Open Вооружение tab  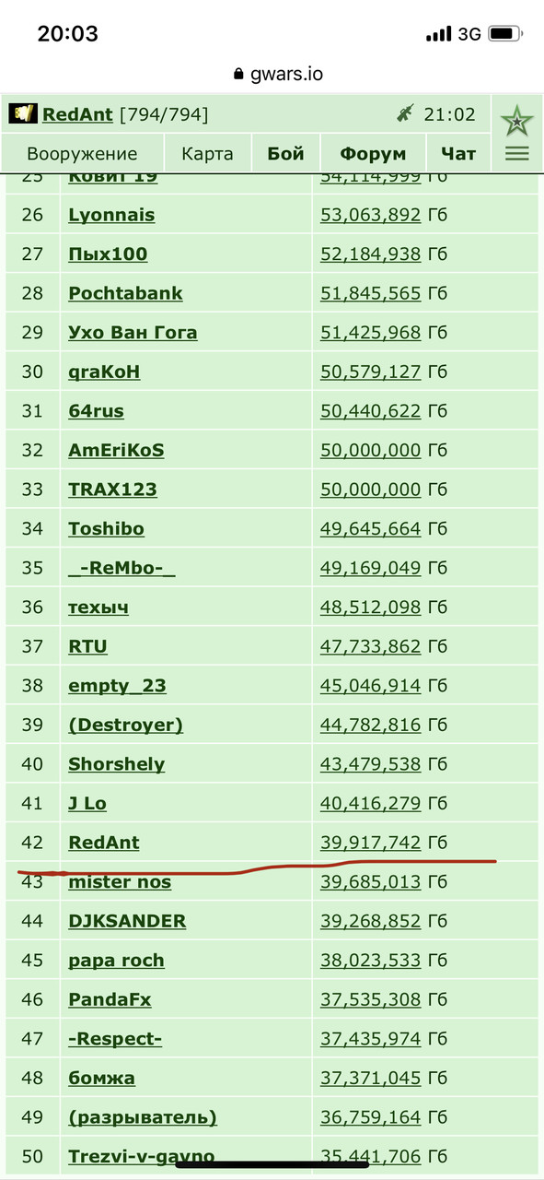click(82, 154)
